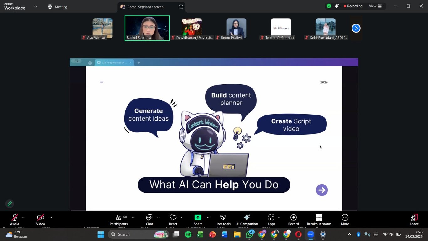Open the View menu
Image resolution: width=428 pixels, height=241 pixels.
(x=373, y=6)
